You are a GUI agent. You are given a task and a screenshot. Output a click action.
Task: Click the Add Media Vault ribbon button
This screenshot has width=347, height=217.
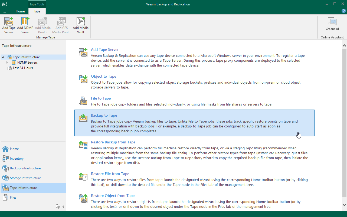pos(81,25)
